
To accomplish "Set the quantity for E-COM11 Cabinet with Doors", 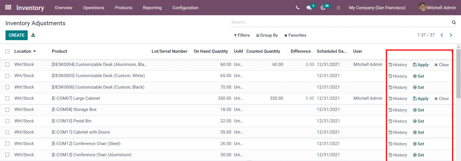I will point(419,132).
